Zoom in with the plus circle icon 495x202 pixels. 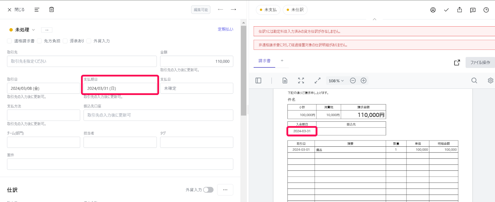(364, 80)
